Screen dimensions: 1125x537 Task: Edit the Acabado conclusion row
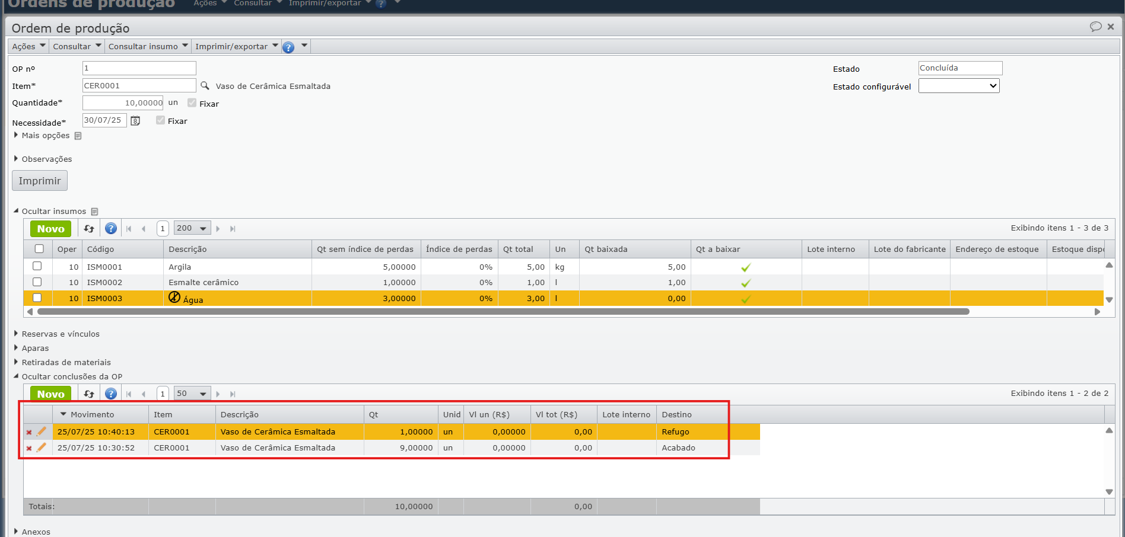[42, 447]
